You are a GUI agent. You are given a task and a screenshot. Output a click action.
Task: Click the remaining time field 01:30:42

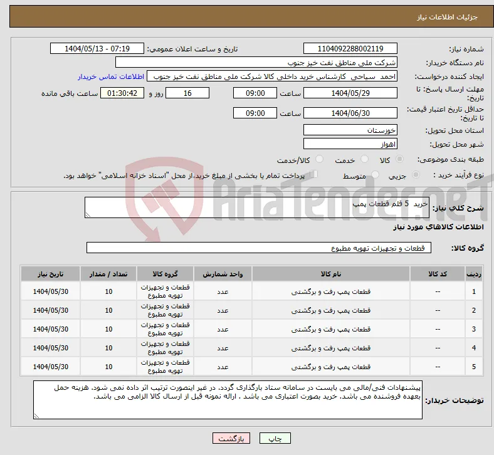(x=122, y=93)
